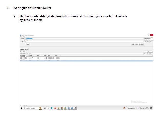Click the network icon in system tray
The width and height of the screenshot is (162, 119).
click(x=140, y=108)
